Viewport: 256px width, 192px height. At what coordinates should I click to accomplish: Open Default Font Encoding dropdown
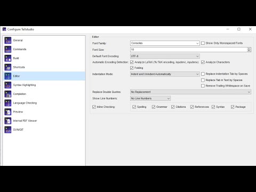point(165,56)
